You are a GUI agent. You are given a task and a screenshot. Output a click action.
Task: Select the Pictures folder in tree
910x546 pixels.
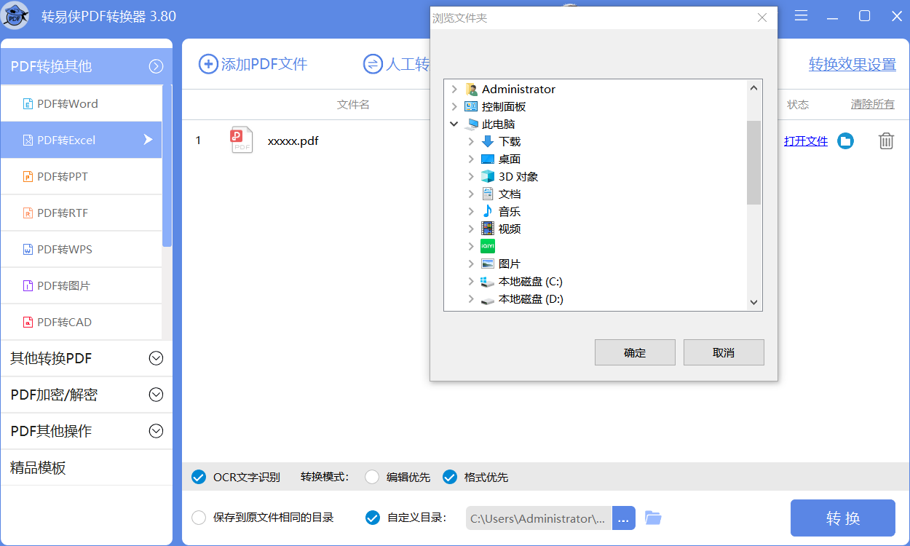pos(510,264)
